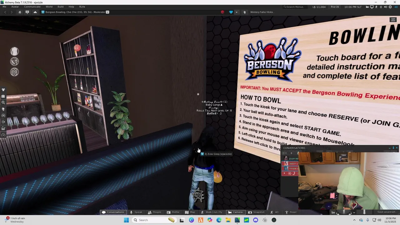This screenshot has width=400, height=225.
Task: Open the weather widget on taskbar
Action: coord(16,220)
